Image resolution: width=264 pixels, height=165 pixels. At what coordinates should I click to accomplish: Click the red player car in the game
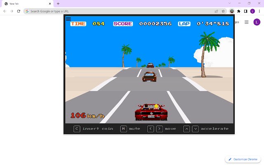(x=151, y=112)
